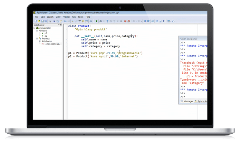This screenshot has height=142, width=240.
Task: Click the 'class Product:' line
Action: [x=79, y=26]
